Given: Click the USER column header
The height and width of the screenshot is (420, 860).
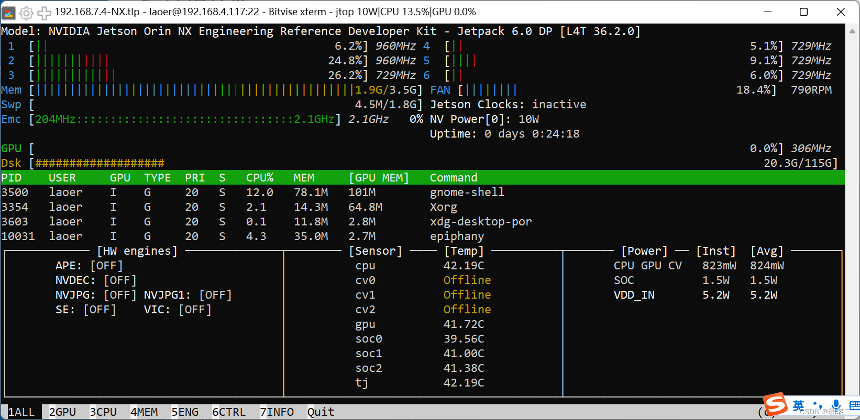Looking at the screenshot, I should (62, 178).
